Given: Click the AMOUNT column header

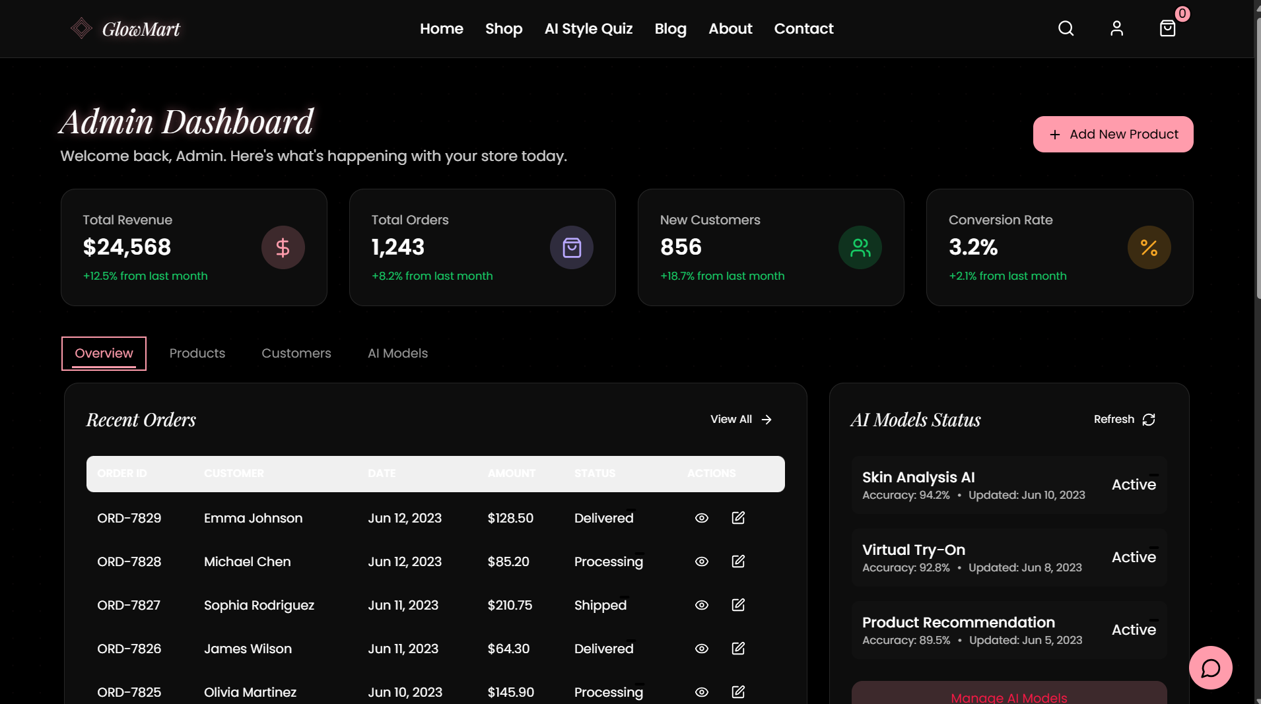Looking at the screenshot, I should point(511,474).
